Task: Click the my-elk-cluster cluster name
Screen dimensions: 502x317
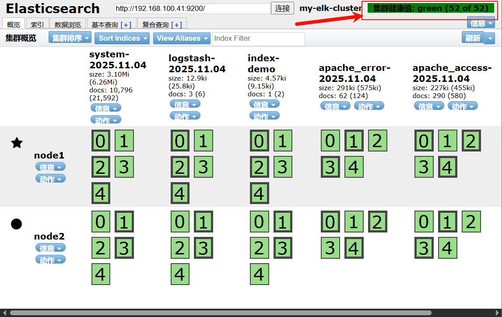Action: click(330, 8)
